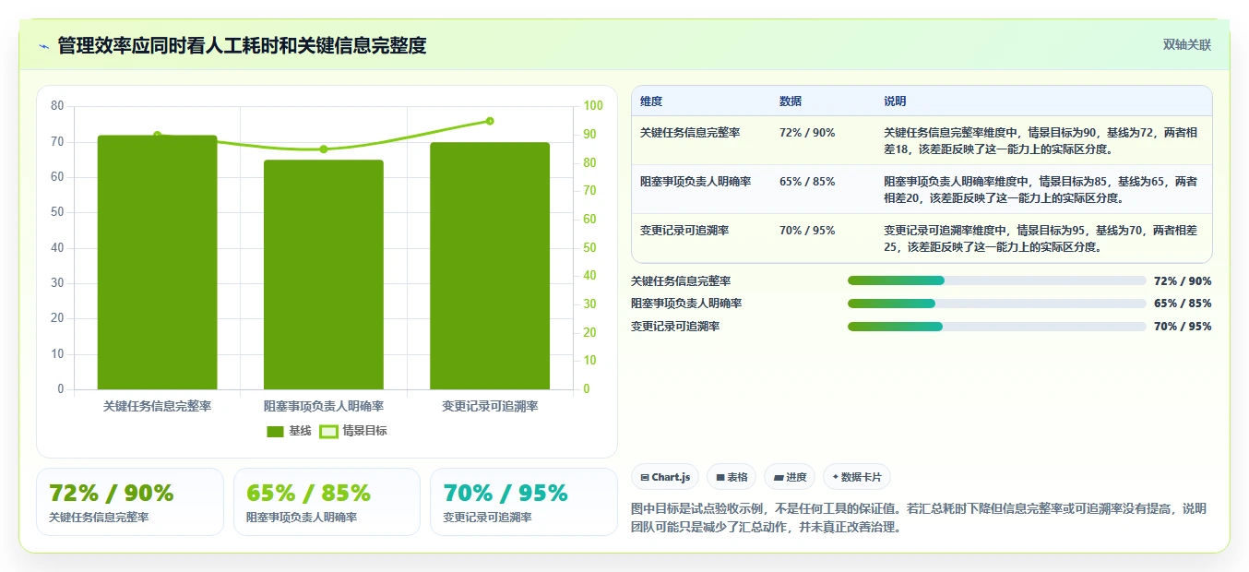Click the 关键任务信息完整率 progress bar

(x=997, y=280)
